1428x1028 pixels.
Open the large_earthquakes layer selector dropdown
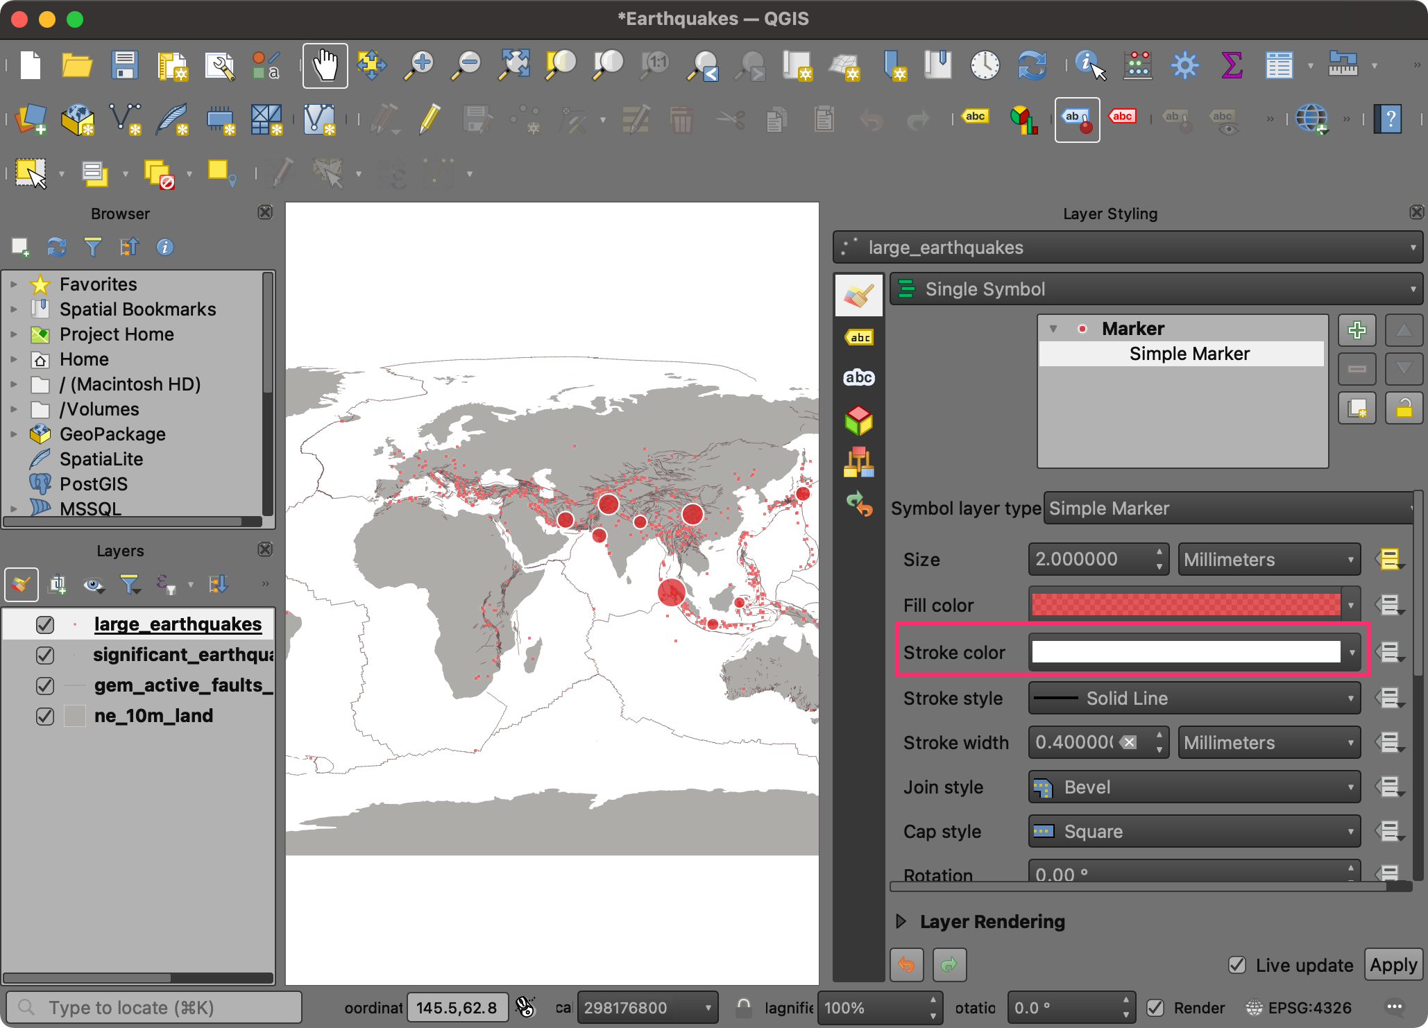point(1128,248)
